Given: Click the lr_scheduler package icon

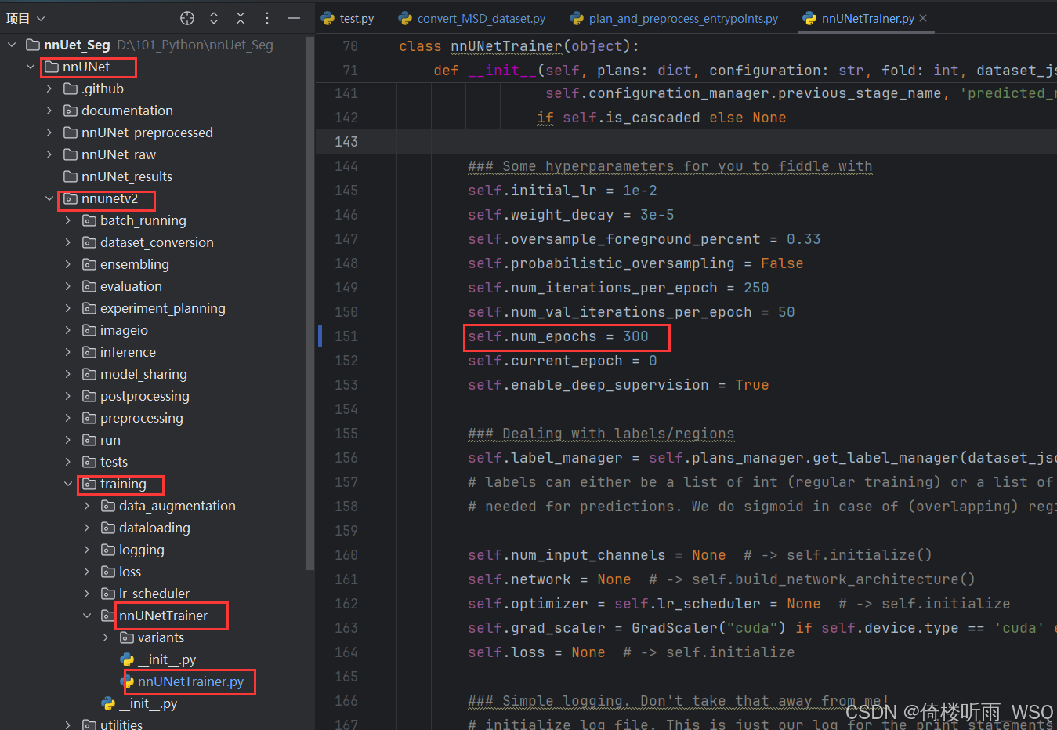Looking at the screenshot, I should pos(108,594).
